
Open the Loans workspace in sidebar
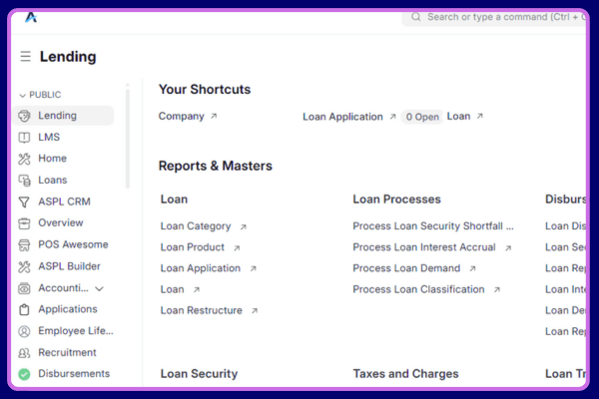pyautogui.click(x=53, y=181)
